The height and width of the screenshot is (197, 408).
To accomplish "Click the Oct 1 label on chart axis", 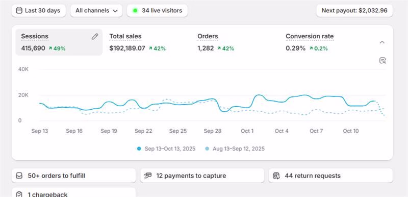I will point(247,131).
